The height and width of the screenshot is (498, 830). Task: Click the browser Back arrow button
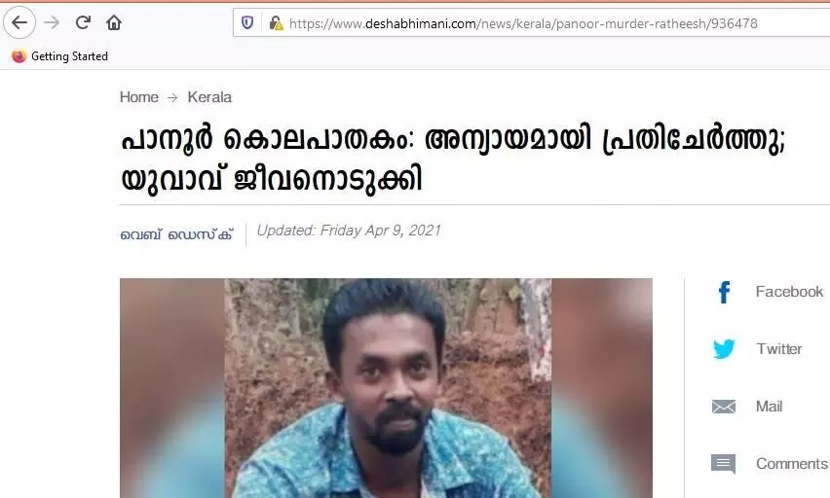coord(19,22)
